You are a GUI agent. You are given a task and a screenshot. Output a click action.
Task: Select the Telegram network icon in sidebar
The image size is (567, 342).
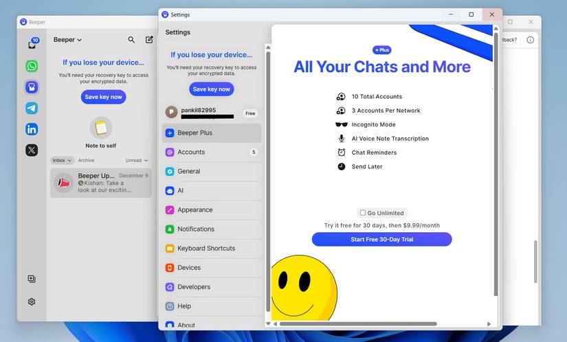(32, 108)
